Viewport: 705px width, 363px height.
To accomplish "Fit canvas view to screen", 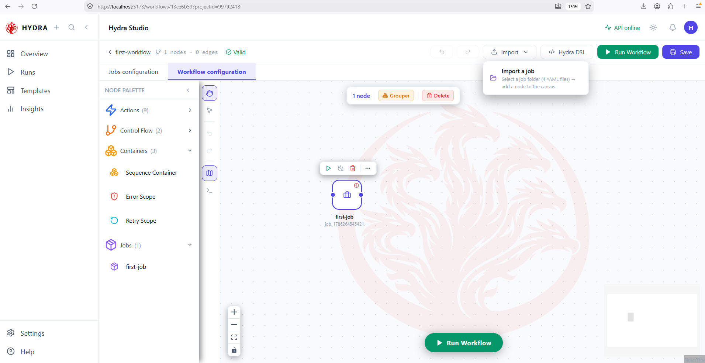I will [x=234, y=337].
